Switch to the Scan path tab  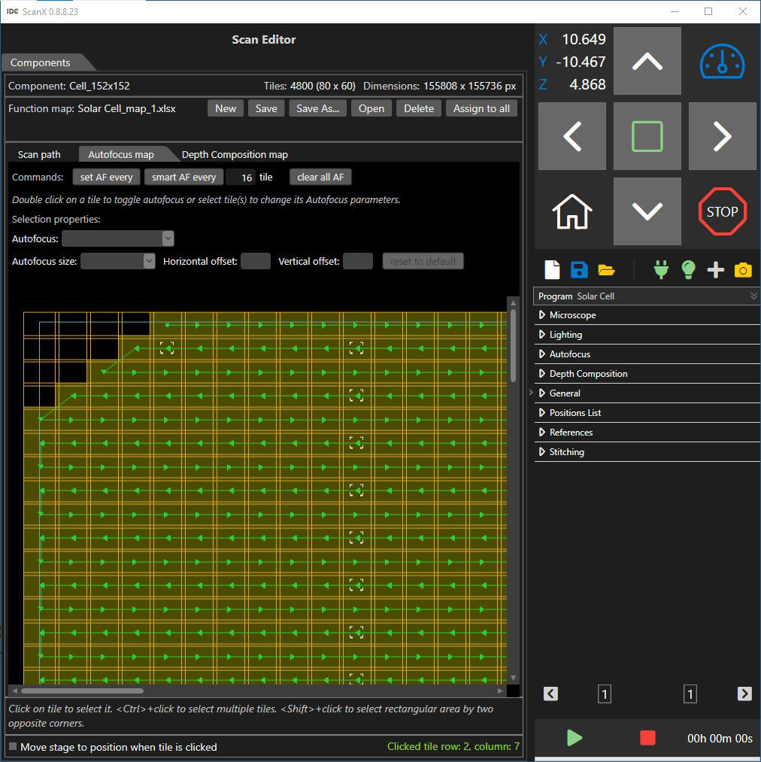[39, 154]
